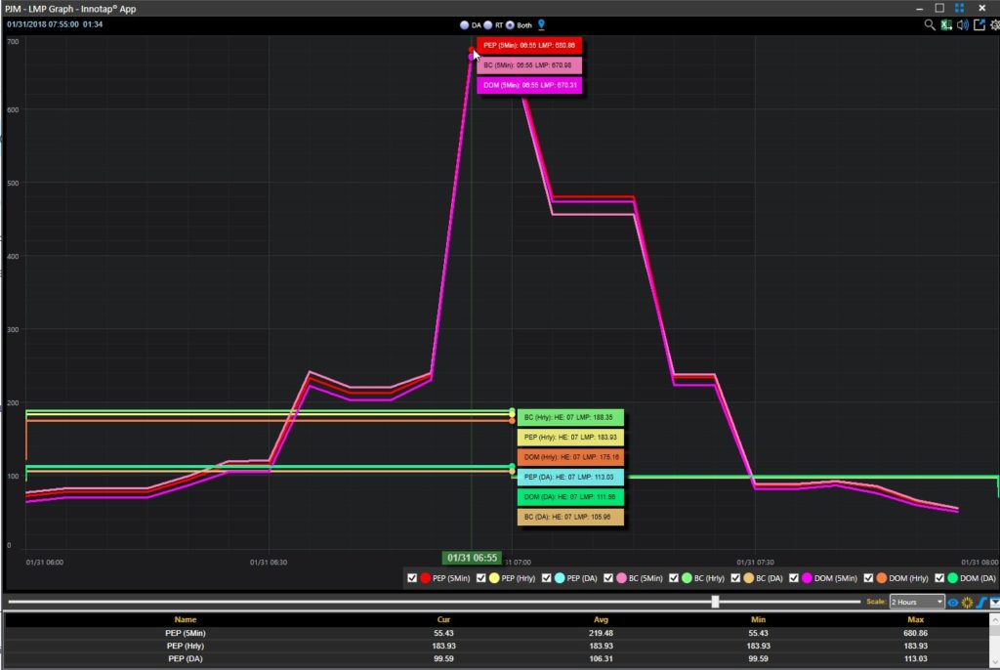This screenshot has width=1000, height=670.
Task: Click the blue location pin icon
Action: coord(541,24)
